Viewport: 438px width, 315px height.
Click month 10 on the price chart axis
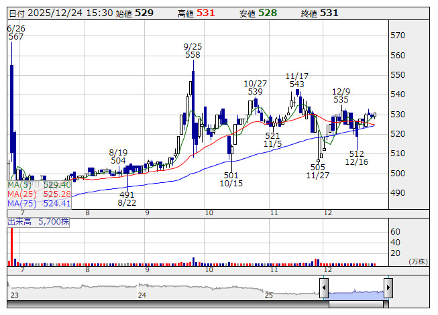pos(209,213)
